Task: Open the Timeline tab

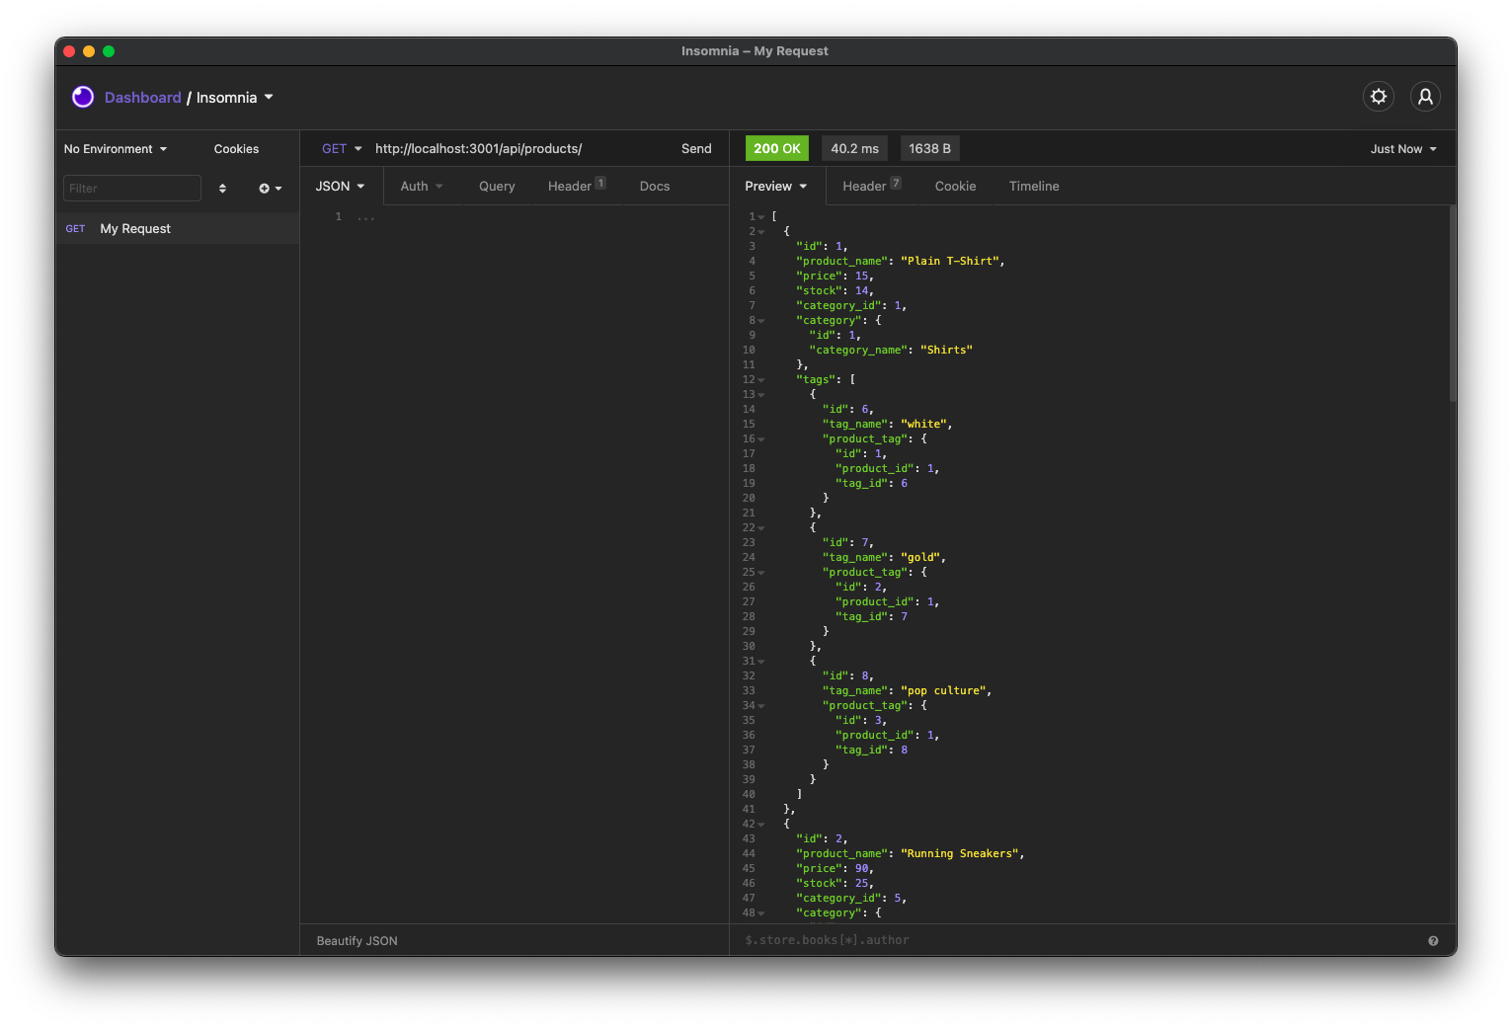Action: tap(1034, 187)
